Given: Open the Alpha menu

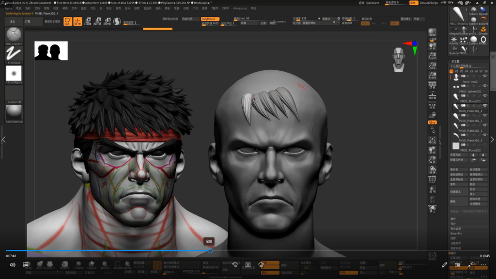Looking at the screenshot, I should pyautogui.click(x=9, y=8).
